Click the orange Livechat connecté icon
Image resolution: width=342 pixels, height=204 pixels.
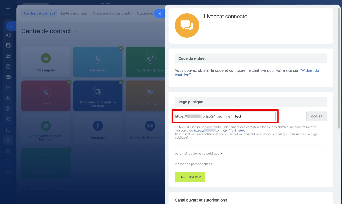187,26
